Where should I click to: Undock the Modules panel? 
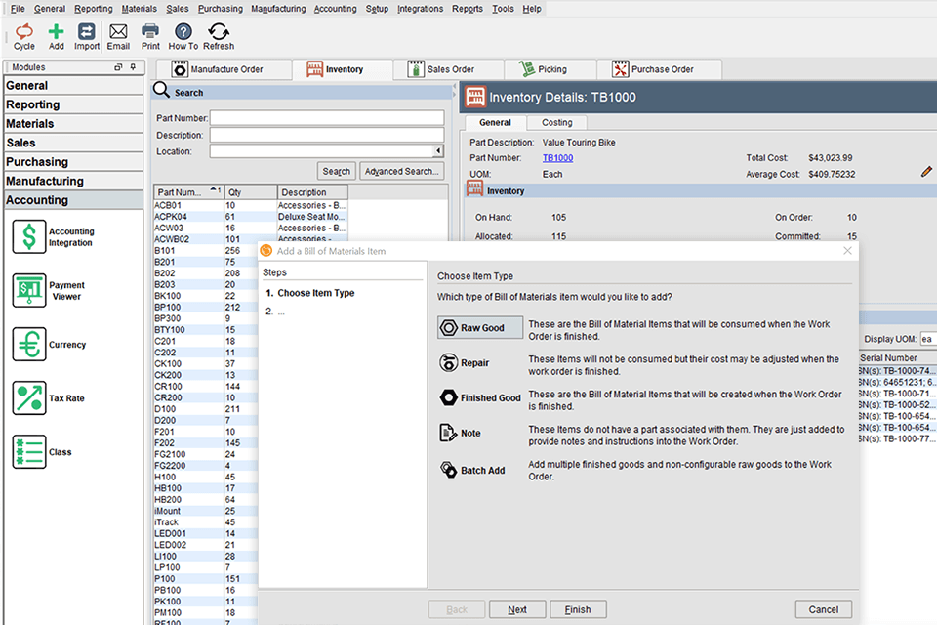point(118,67)
